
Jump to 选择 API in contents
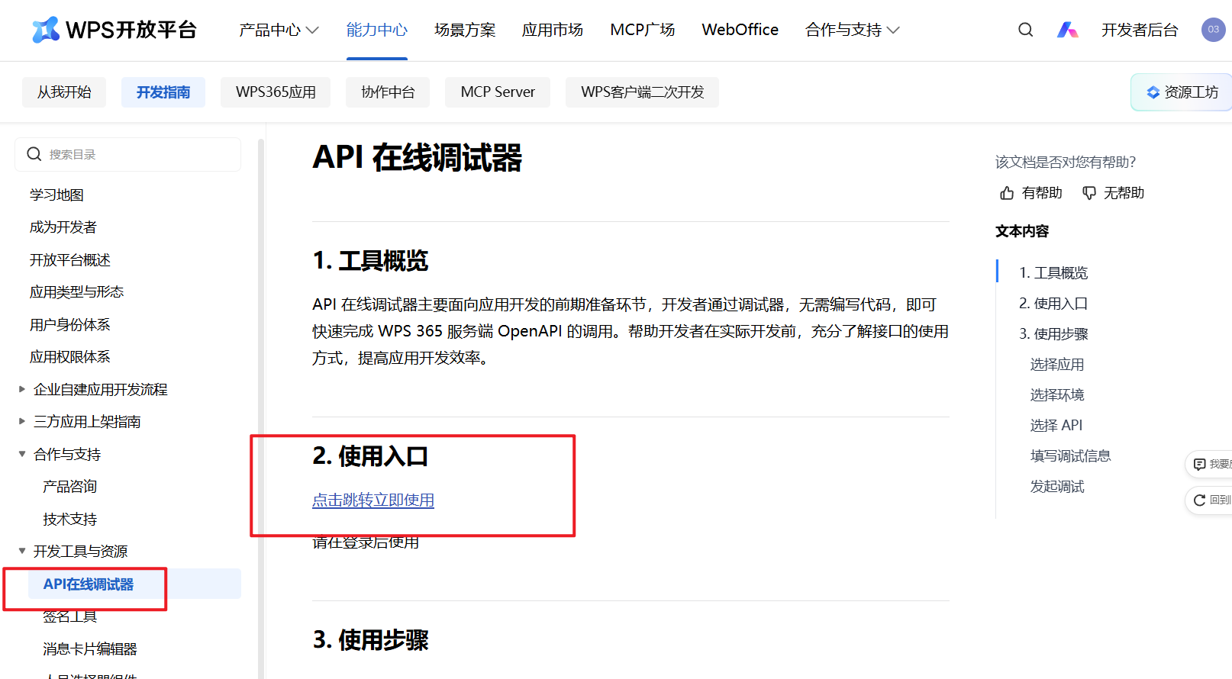tap(1056, 426)
